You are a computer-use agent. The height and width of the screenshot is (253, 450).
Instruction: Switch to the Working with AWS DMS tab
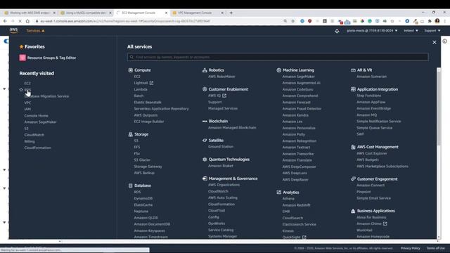[29, 13]
